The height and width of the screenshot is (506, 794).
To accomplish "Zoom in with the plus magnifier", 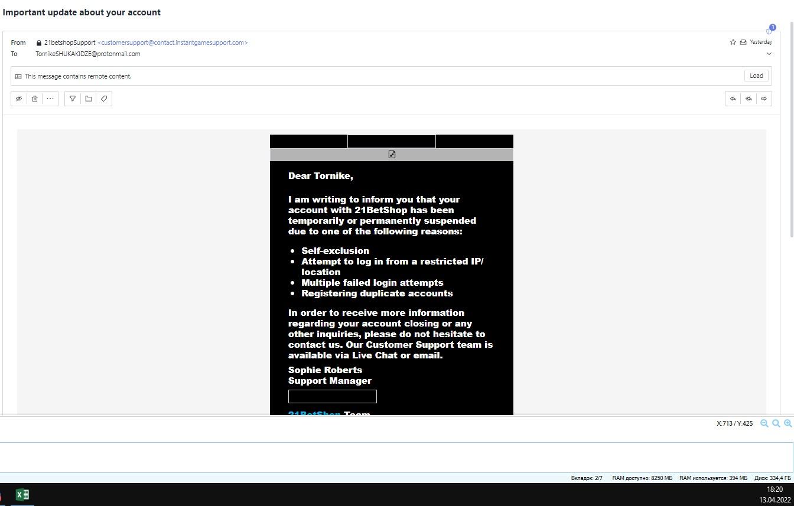I will (788, 423).
